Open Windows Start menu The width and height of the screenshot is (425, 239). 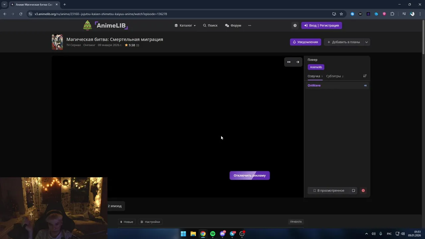[183, 234]
